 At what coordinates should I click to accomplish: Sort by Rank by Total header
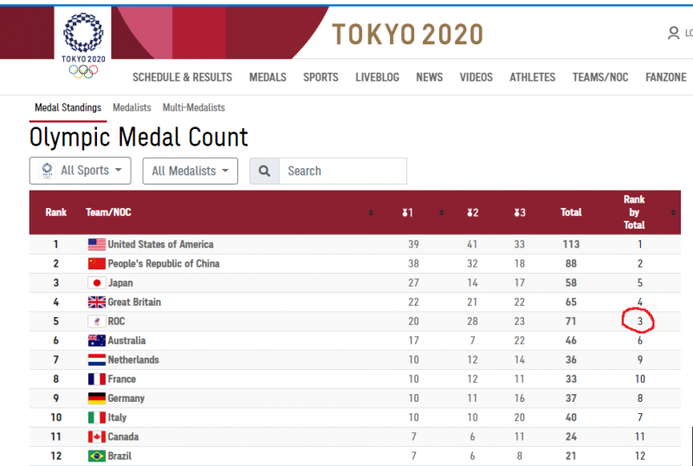(x=634, y=212)
